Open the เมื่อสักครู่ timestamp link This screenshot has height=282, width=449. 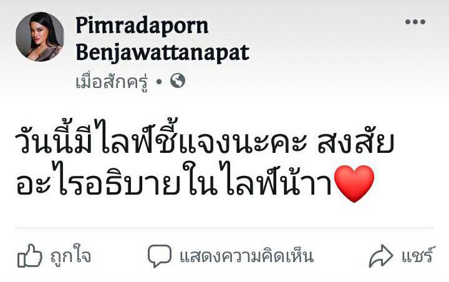pos(112,81)
